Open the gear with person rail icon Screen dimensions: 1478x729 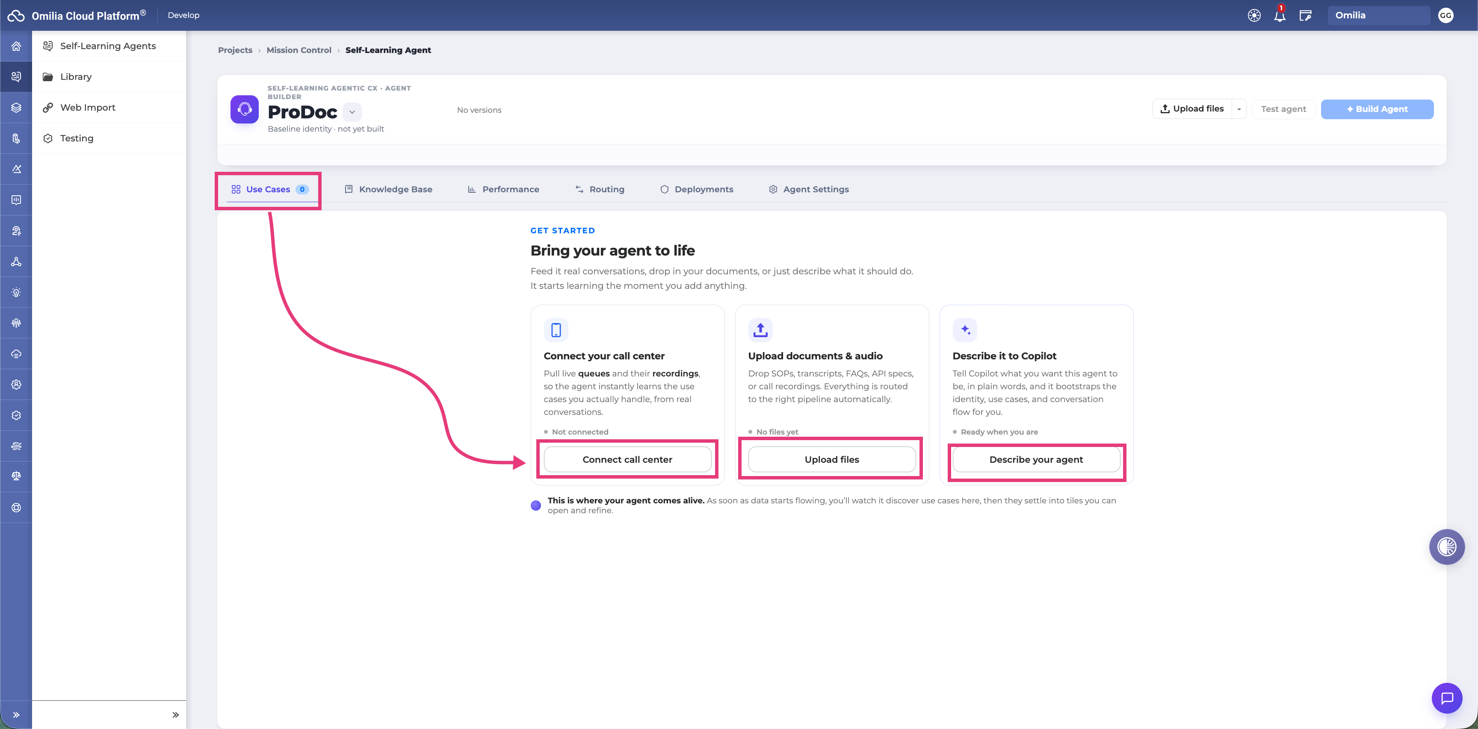tap(16, 385)
